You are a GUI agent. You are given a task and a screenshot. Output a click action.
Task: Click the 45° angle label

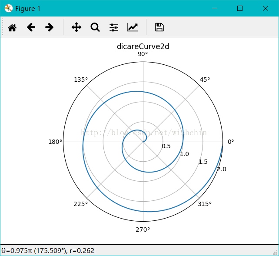point(205,80)
